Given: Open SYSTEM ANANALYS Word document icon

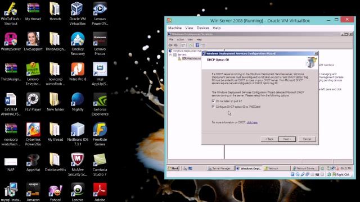Looking at the screenshot, I should (x=11, y=104).
